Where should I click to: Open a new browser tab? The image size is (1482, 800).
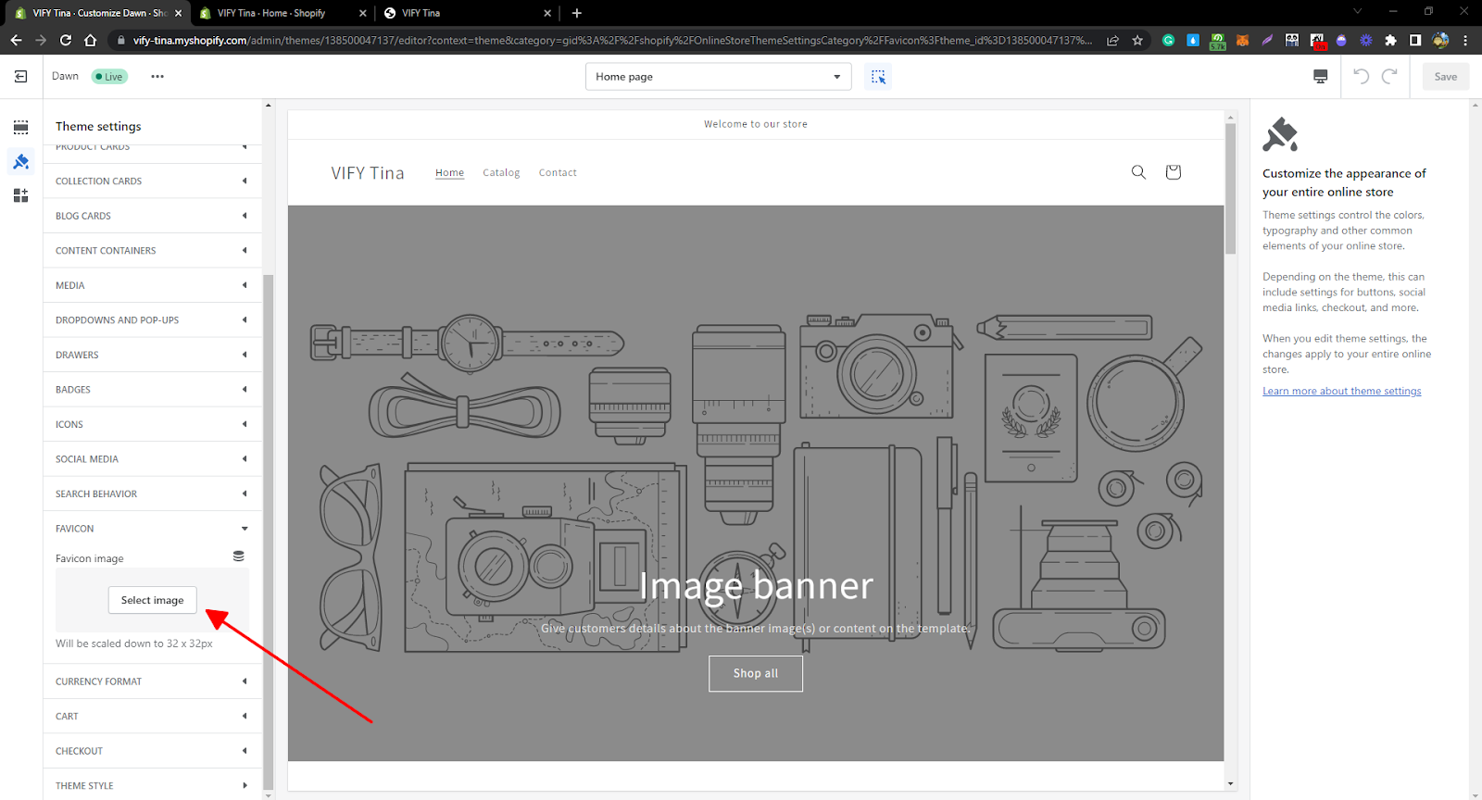tap(577, 13)
